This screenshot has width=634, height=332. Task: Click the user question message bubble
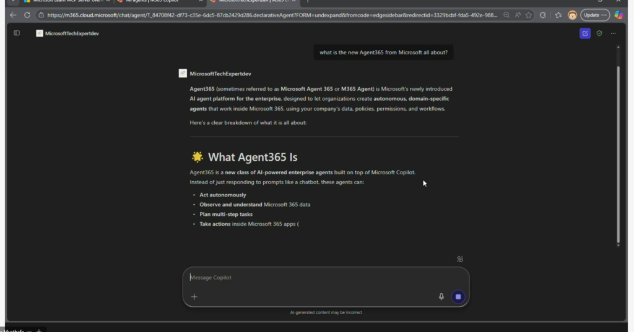383,53
